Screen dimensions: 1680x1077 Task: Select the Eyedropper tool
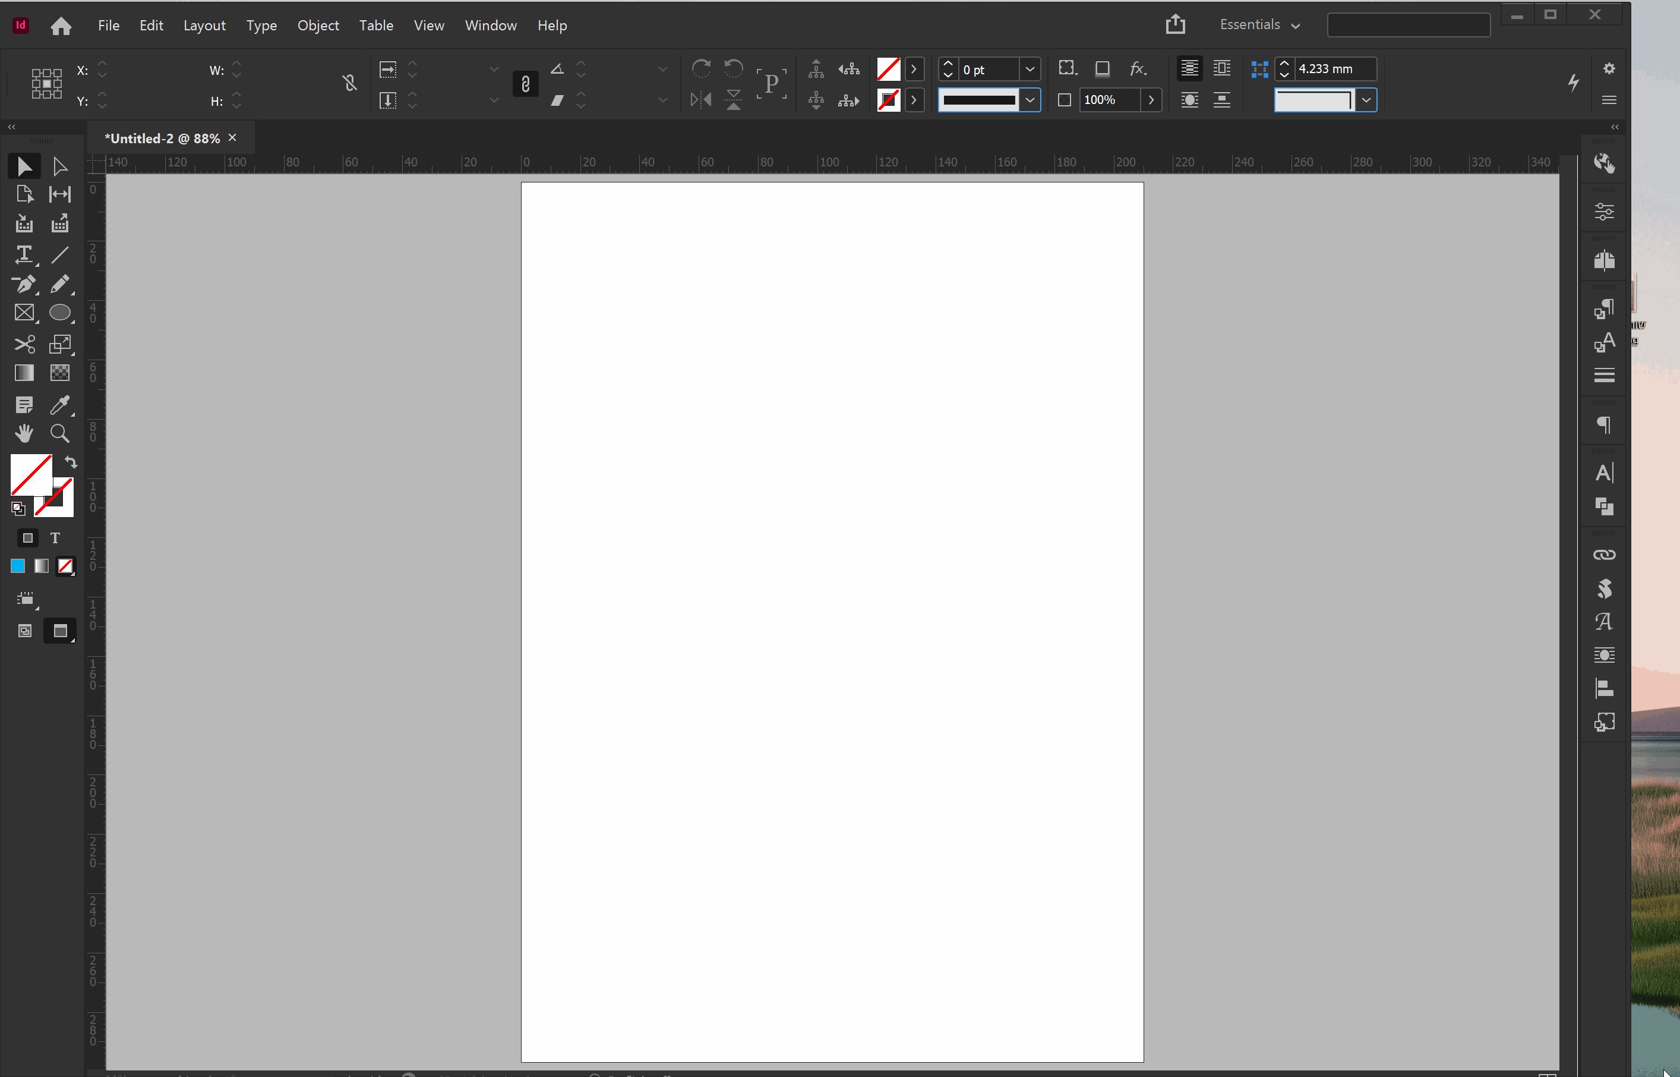point(59,405)
